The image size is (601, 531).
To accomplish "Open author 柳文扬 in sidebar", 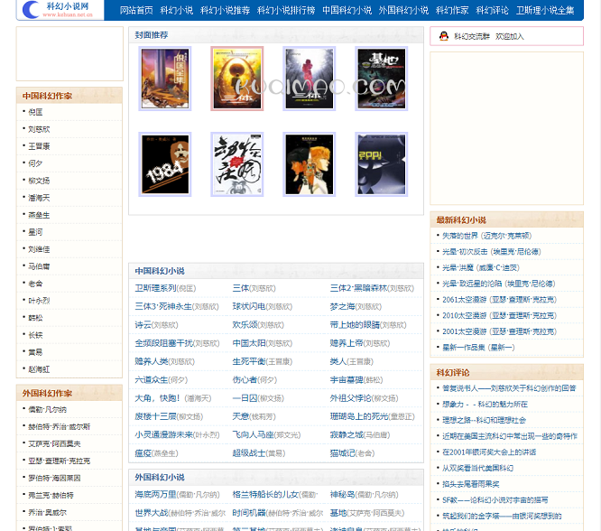I will (x=39, y=181).
